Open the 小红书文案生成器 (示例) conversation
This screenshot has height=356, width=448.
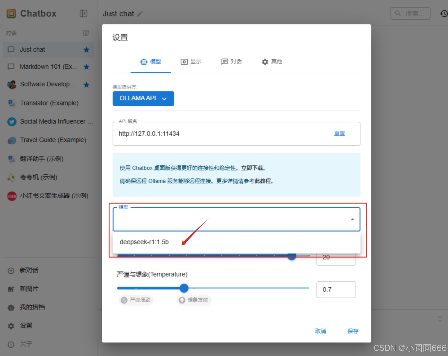point(48,196)
